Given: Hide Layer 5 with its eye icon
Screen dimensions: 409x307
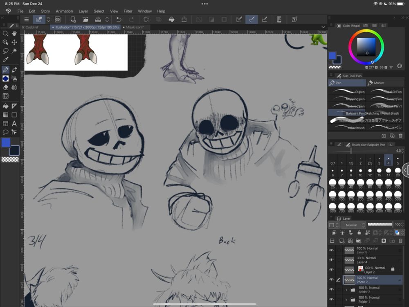Looking at the screenshot, I should [x=331, y=250].
